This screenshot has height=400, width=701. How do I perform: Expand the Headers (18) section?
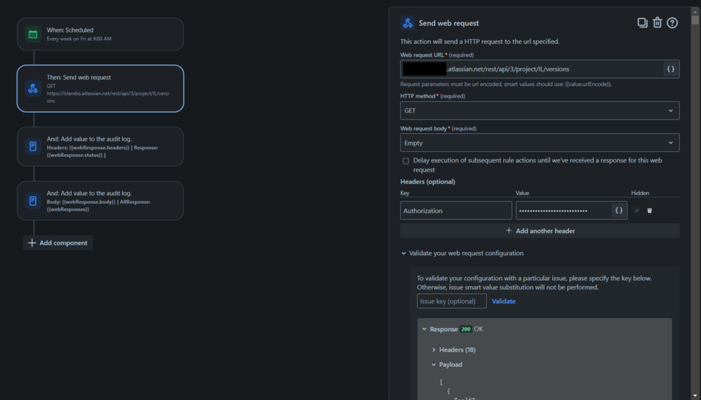[x=434, y=350]
